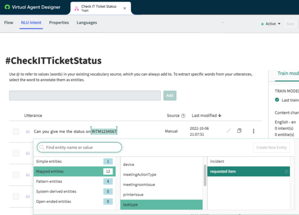Click the Virtual Agent Designer logo icon
Viewport: 299px width, 215px height.
[7, 7]
